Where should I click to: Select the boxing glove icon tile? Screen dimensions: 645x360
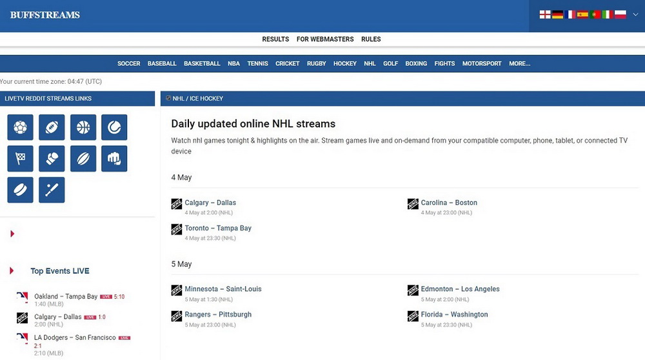click(52, 159)
